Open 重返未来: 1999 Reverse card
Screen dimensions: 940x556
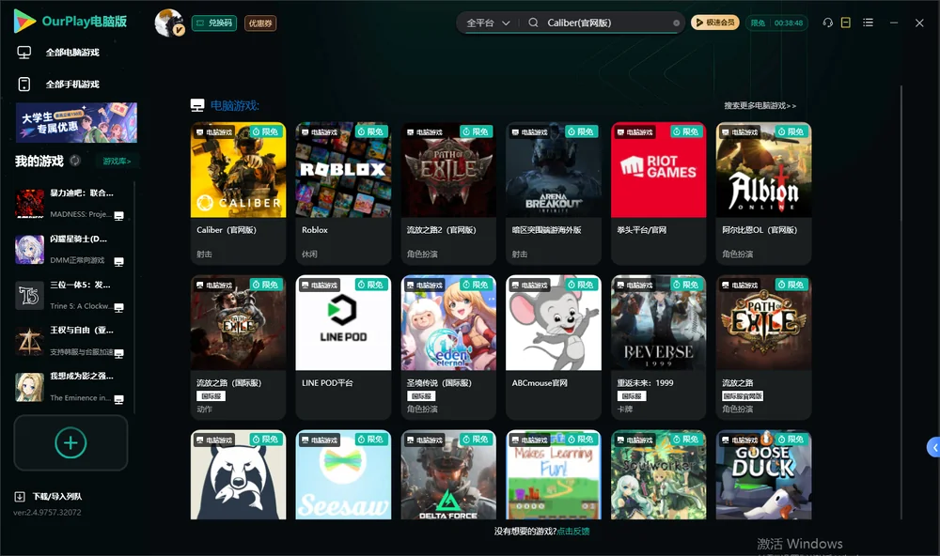658,347
